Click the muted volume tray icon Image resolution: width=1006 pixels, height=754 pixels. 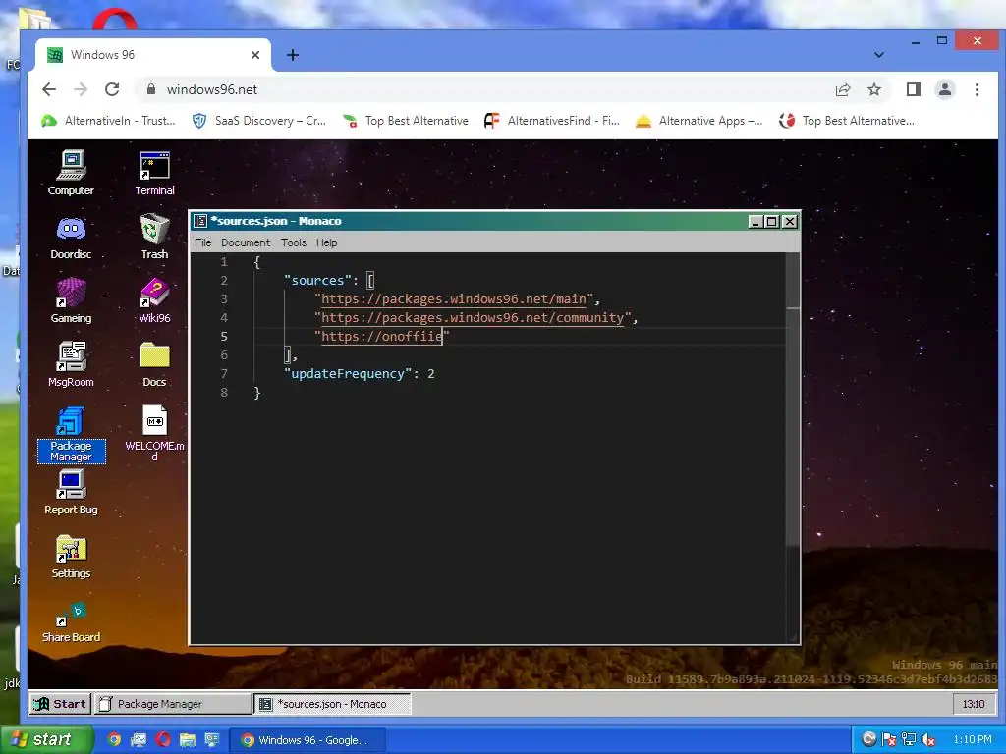(x=927, y=740)
